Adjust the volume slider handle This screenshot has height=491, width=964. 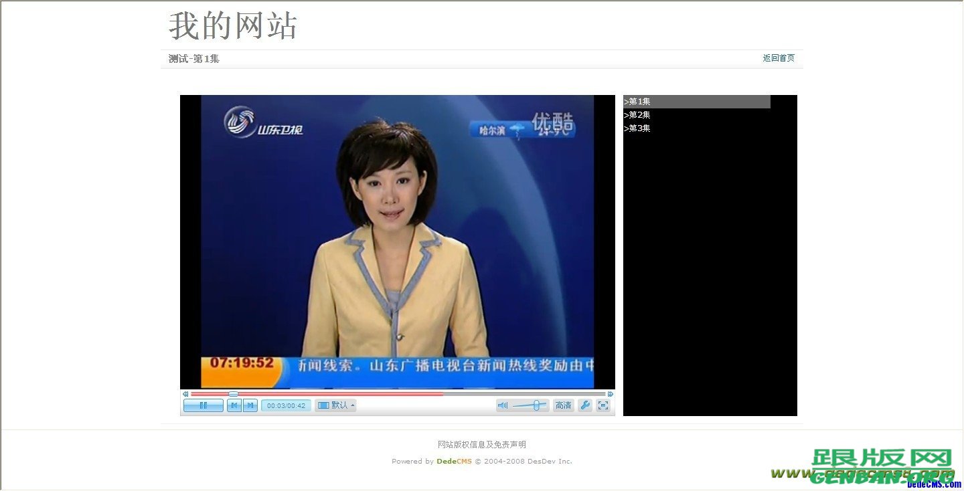536,405
